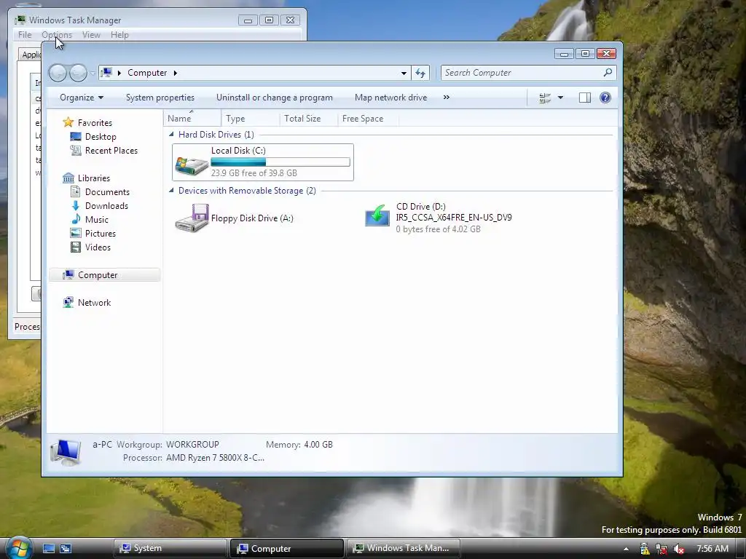
Task: Expand the arrow after Computer in address bar
Action: pyautogui.click(x=175, y=73)
